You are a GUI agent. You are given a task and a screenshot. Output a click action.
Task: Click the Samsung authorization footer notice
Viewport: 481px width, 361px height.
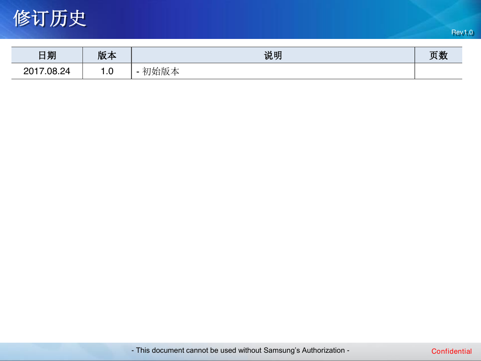click(240, 350)
